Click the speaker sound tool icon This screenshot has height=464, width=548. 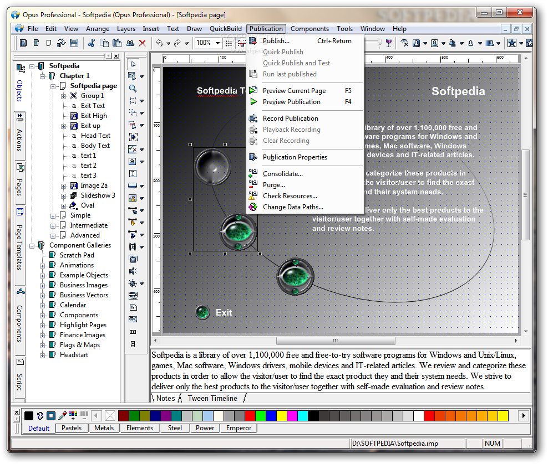tap(133, 271)
